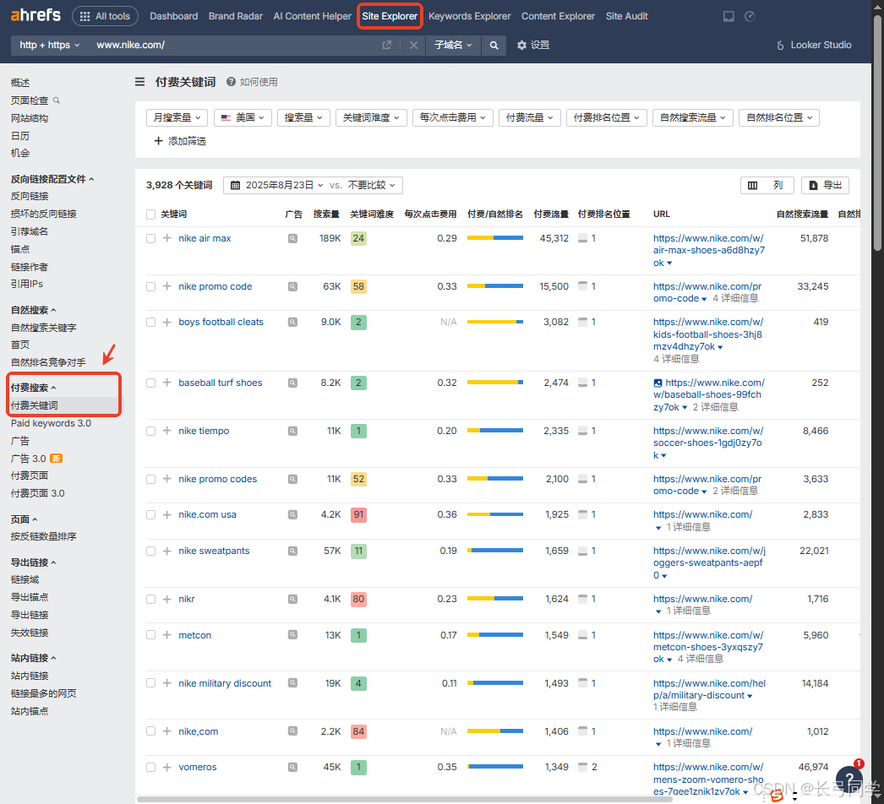The height and width of the screenshot is (804, 884).
Task: Open the 子域名 scope dropdown
Action: 453,45
